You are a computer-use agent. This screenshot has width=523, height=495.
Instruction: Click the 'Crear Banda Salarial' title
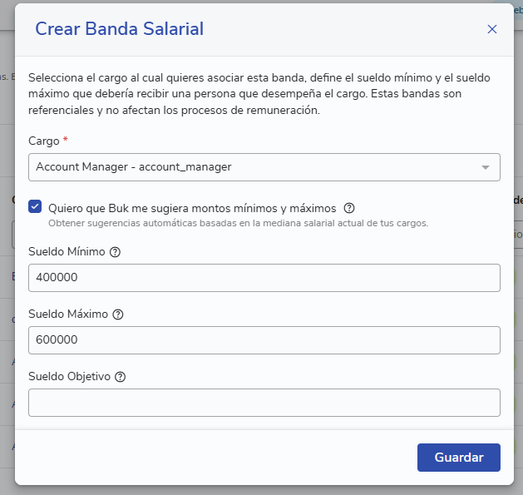[x=120, y=29]
